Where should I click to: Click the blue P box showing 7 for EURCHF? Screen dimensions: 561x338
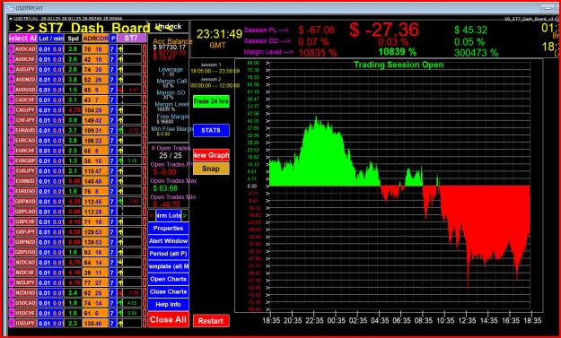113,152
